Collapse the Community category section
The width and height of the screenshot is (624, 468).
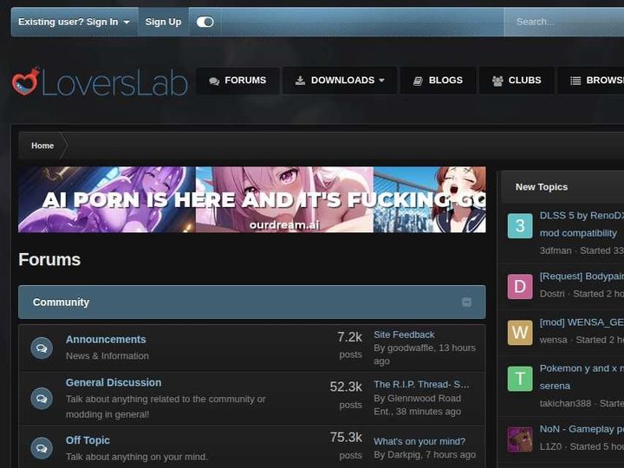click(466, 302)
